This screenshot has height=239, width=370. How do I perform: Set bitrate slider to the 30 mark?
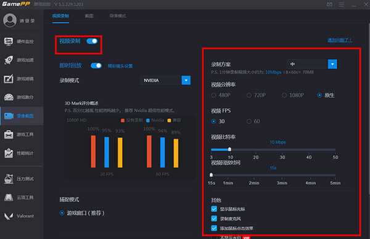click(282, 150)
